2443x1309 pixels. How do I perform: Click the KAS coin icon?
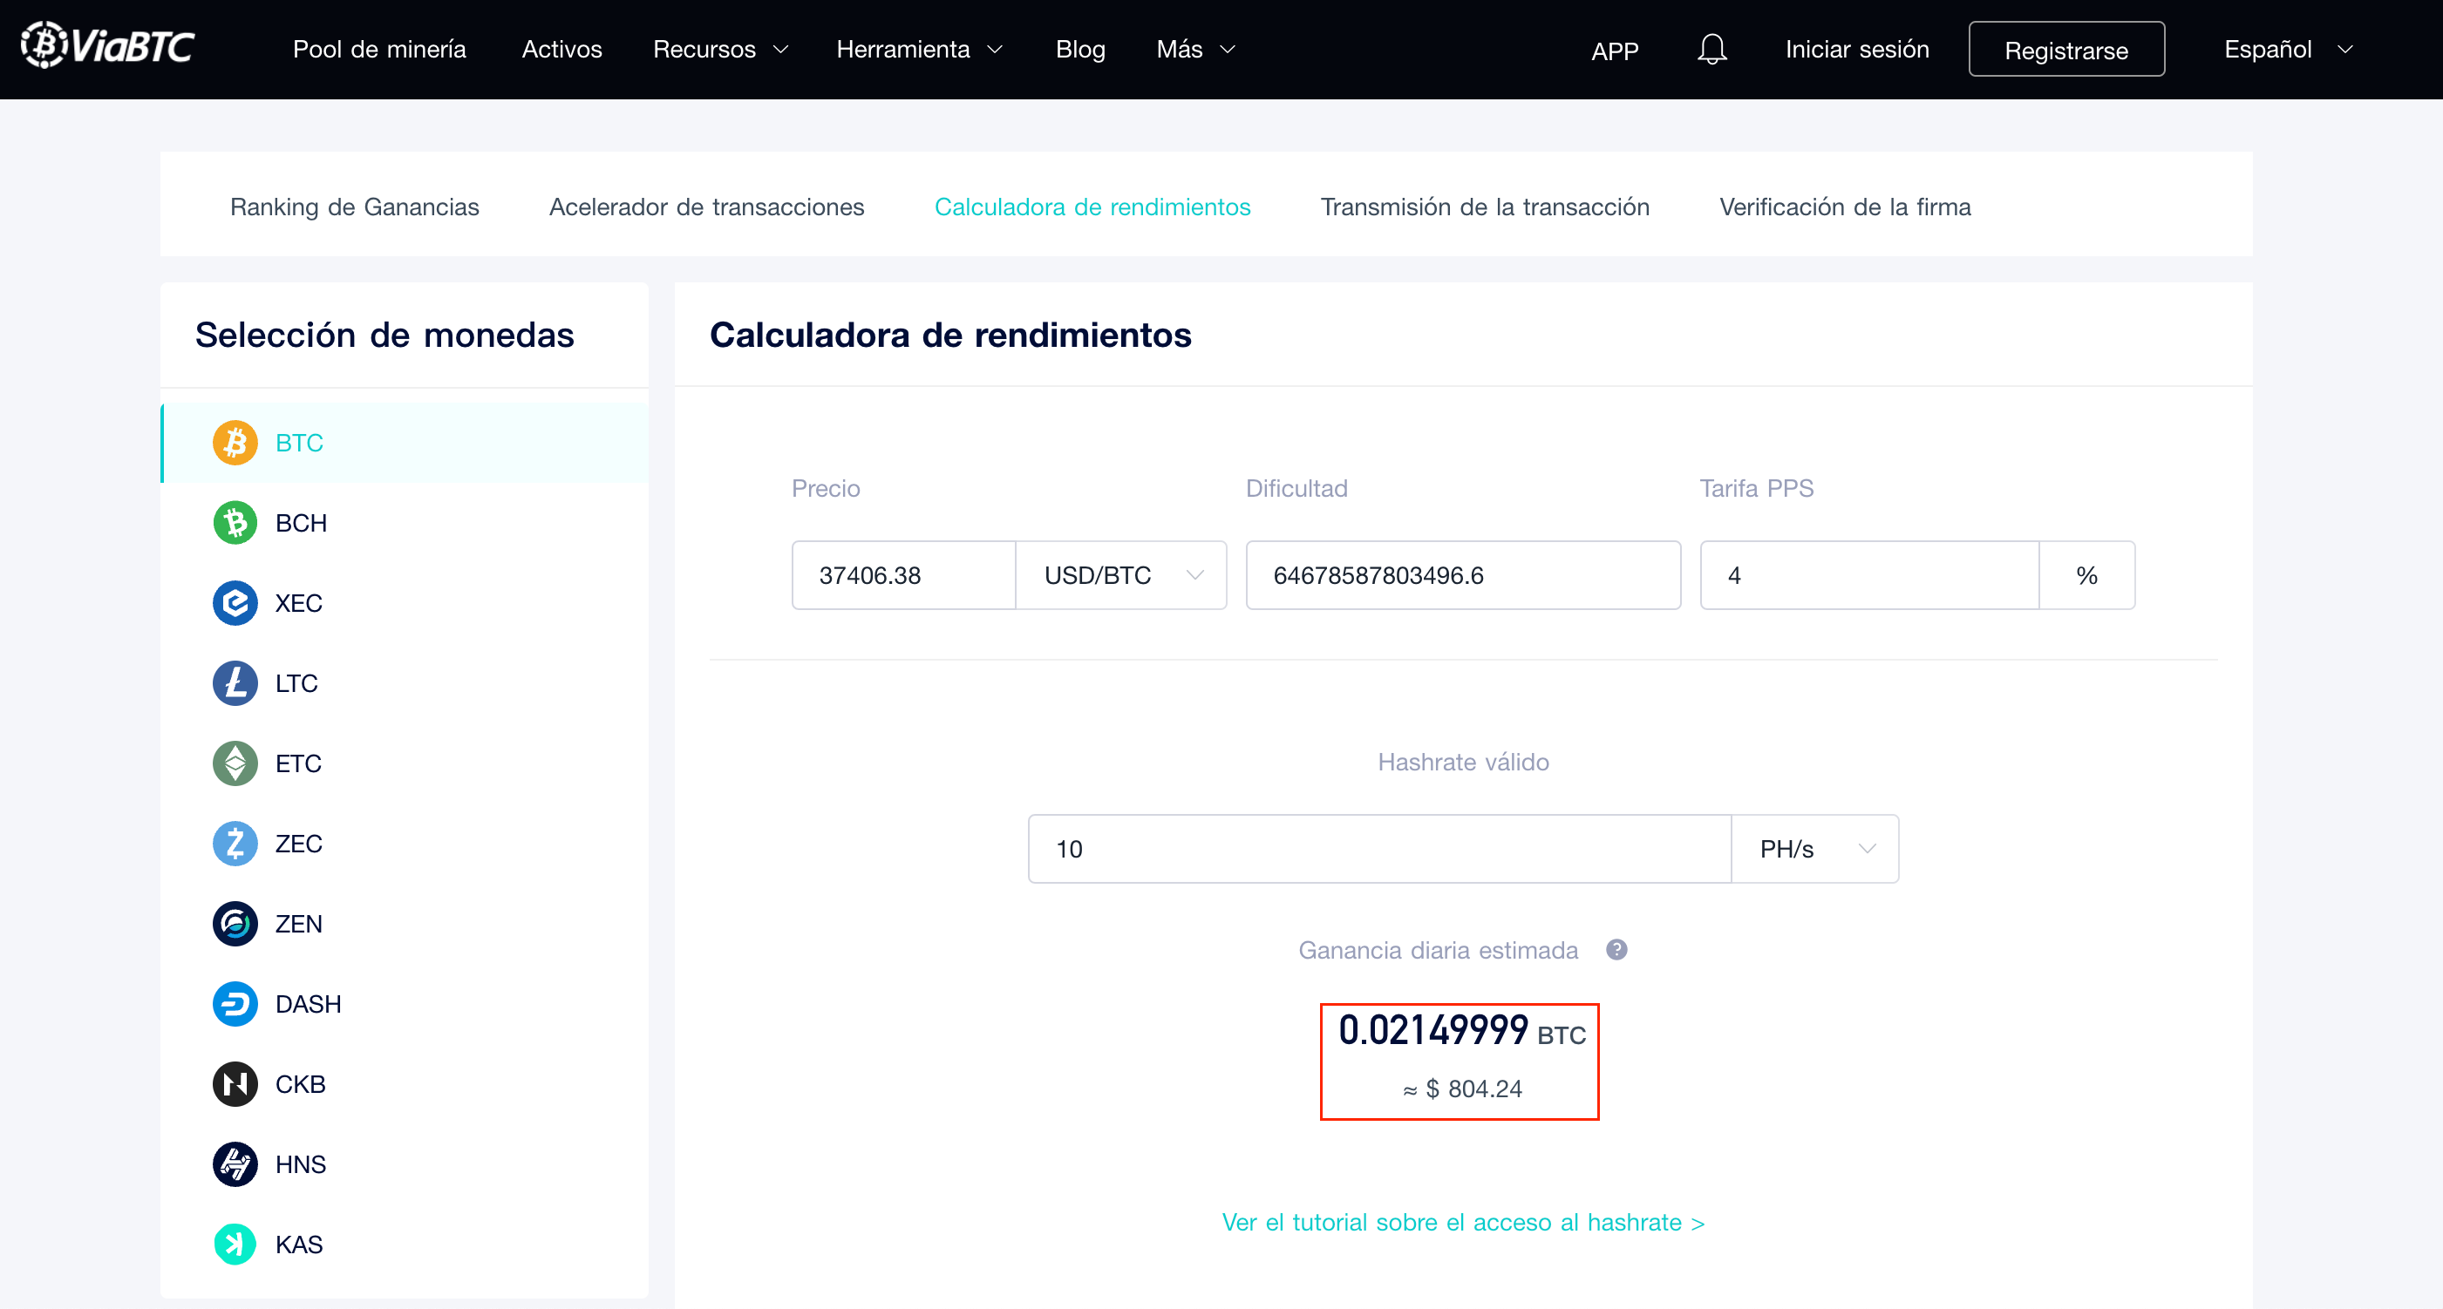[235, 1244]
